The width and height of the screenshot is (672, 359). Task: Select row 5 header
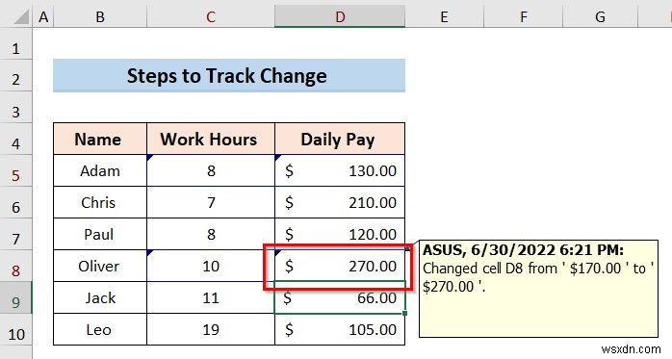(x=15, y=170)
